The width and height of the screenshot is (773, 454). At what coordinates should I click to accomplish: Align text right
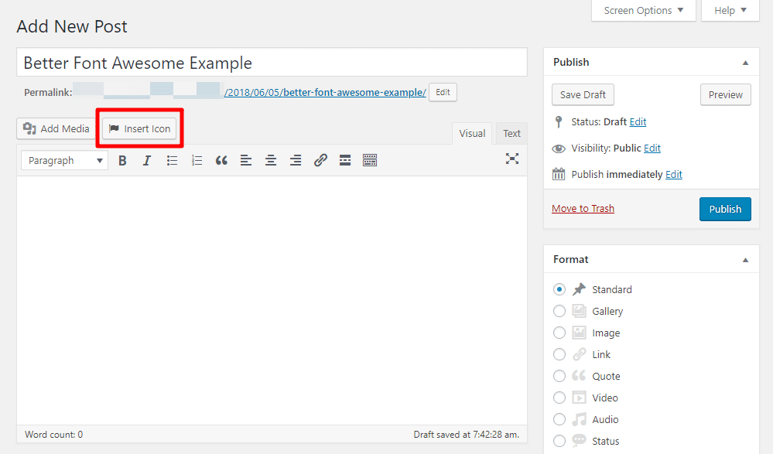pyautogui.click(x=296, y=160)
